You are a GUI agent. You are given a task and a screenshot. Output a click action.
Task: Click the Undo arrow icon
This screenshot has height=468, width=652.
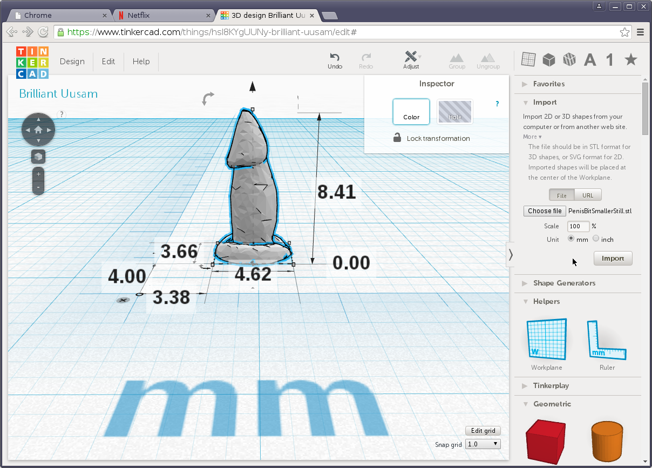click(x=335, y=57)
